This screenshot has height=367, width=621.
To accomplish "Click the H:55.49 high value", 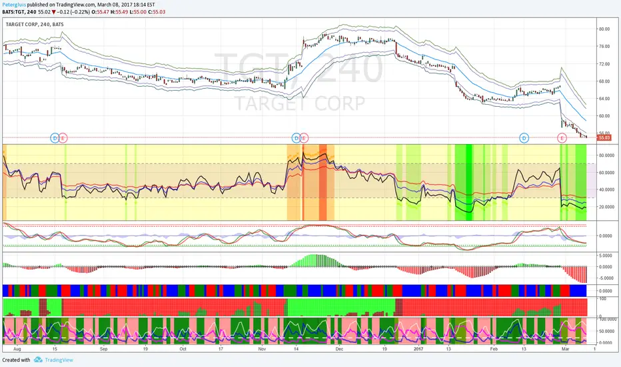I will (119, 12).
